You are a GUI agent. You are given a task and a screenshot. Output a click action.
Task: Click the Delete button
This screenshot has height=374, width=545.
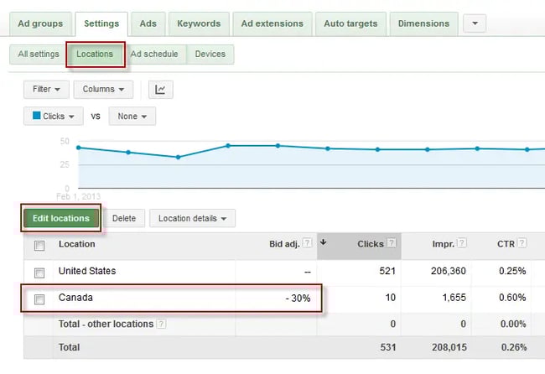[123, 219]
